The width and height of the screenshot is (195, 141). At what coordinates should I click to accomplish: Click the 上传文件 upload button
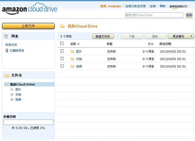(x=28, y=26)
